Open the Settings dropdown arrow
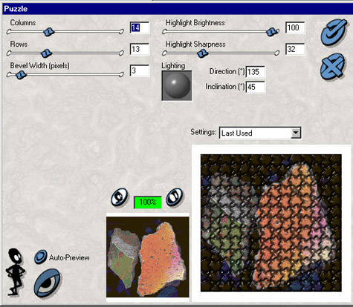The width and height of the screenshot is (353, 307). point(296,133)
